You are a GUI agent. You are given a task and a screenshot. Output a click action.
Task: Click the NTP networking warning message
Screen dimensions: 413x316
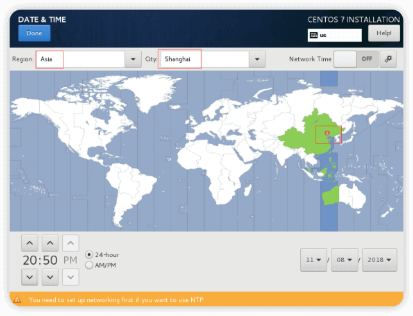click(116, 300)
